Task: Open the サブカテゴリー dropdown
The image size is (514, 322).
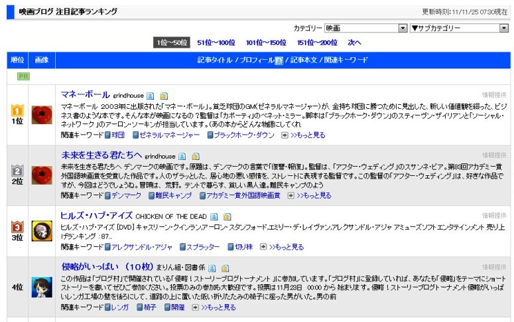Action: click(459, 29)
